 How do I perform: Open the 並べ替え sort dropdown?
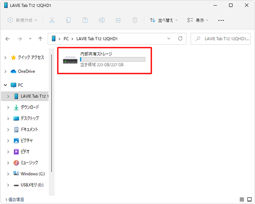click(164, 20)
